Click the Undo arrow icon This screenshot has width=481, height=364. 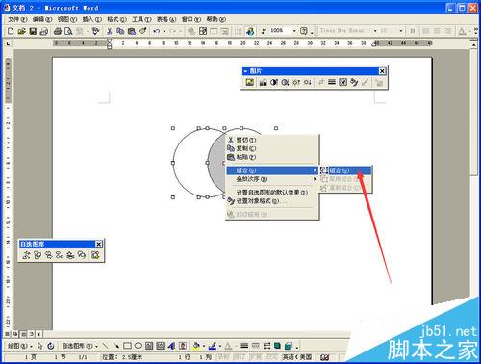click(x=157, y=31)
